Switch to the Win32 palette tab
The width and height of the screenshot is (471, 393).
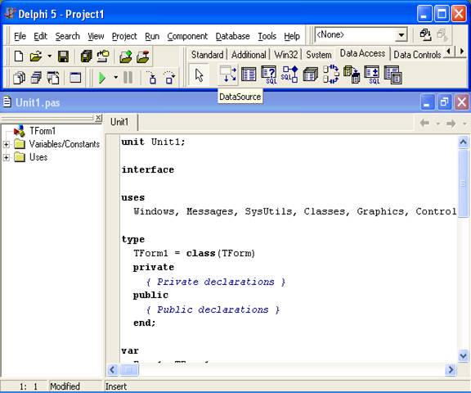(x=285, y=55)
